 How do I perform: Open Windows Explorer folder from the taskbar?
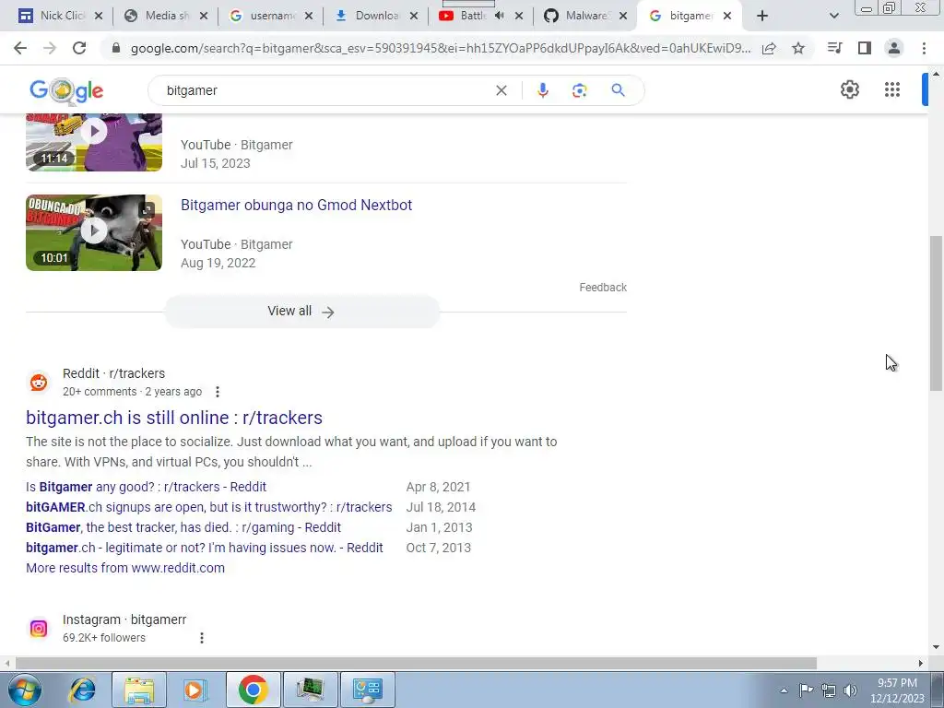(139, 690)
